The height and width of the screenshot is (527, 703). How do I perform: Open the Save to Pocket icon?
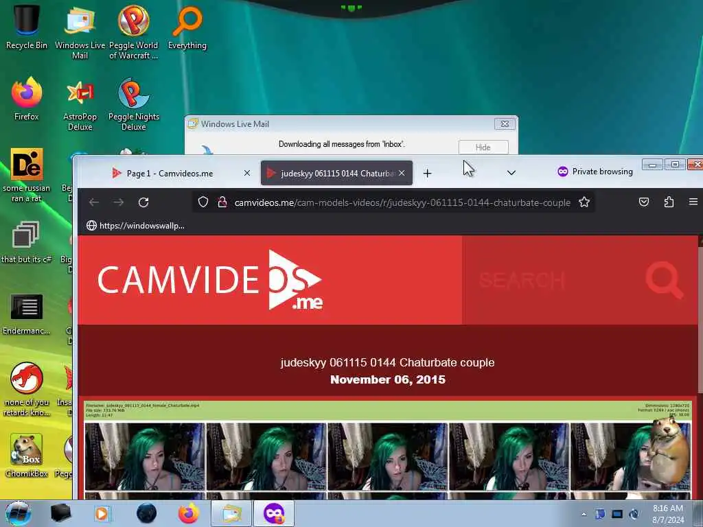click(x=644, y=202)
